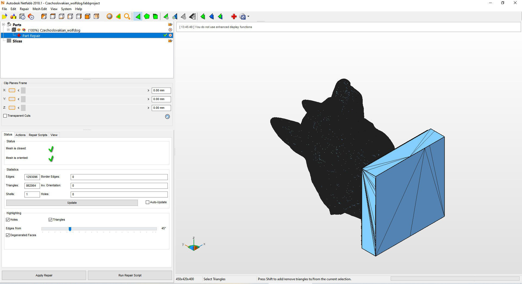Click the folder icon on the Parts row
Image resolution: width=522 pixels, height=284 pixels.
(x=170, y=24)
